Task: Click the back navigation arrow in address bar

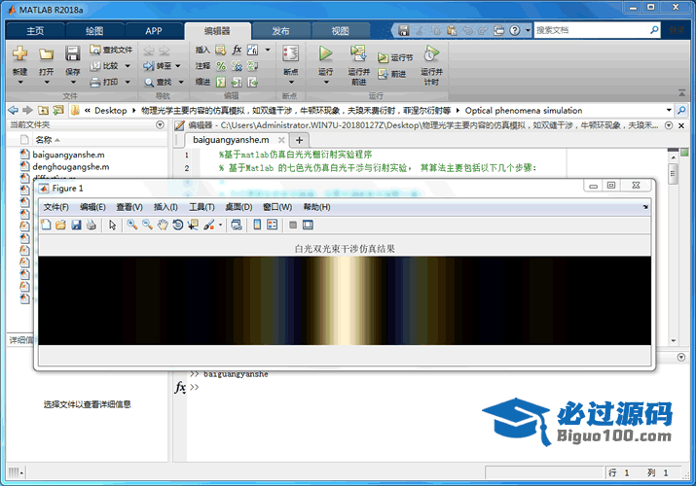Action: click(x=13, y=110)
